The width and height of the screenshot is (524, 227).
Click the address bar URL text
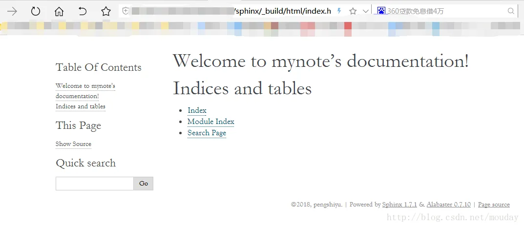[x=282, y=11]
